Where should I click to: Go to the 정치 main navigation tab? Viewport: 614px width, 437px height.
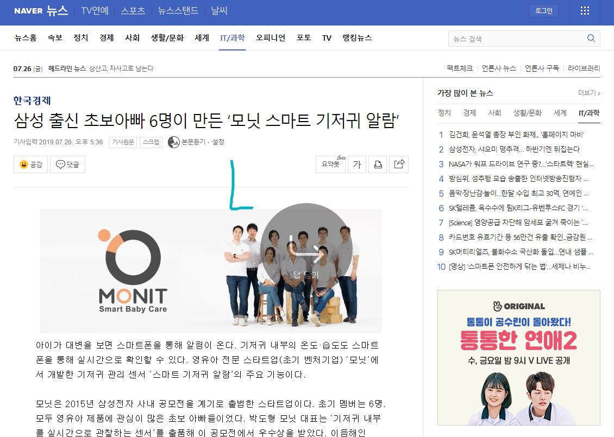click(x=80, y=38)
